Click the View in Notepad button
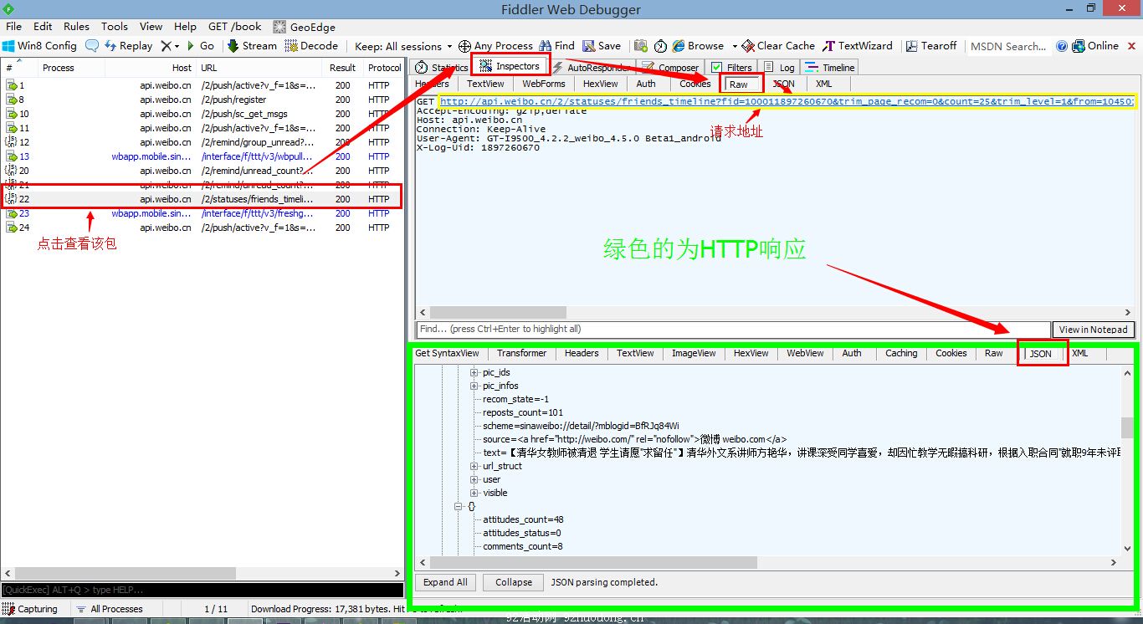 coord(1094,330)
